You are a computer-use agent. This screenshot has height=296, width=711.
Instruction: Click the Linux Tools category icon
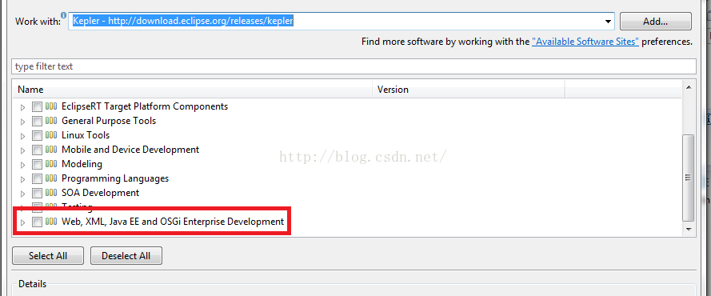[x=51, y=135]
